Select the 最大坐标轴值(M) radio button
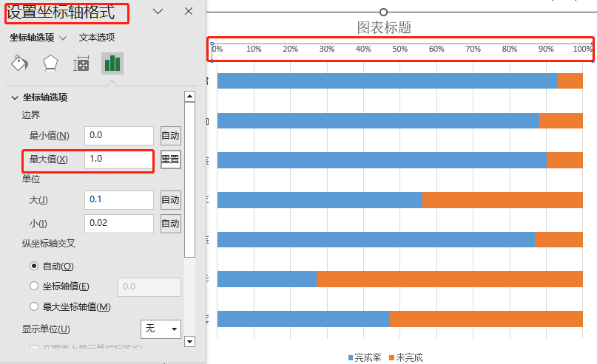Viewport: 597px width, 364px height. (34, 306)
